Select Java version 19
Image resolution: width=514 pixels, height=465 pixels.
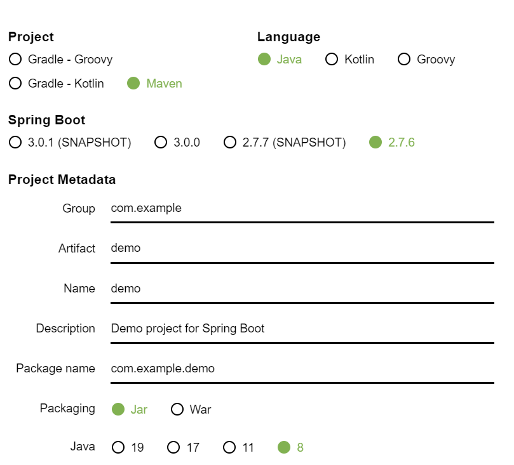118,447
